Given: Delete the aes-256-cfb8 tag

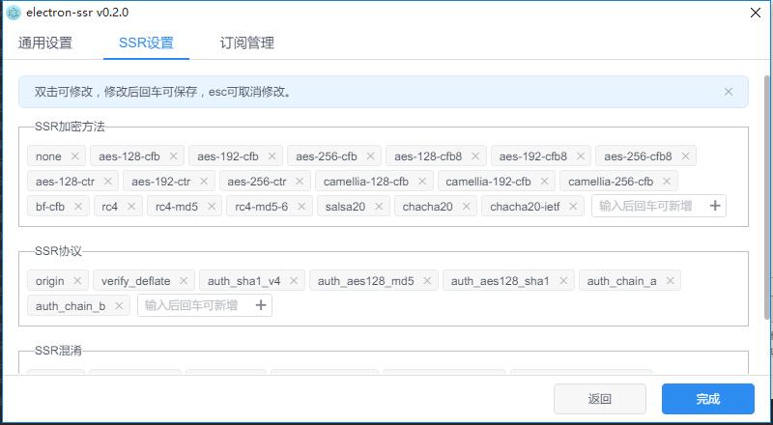Looking at the screenshot, I should coord(685,156).
